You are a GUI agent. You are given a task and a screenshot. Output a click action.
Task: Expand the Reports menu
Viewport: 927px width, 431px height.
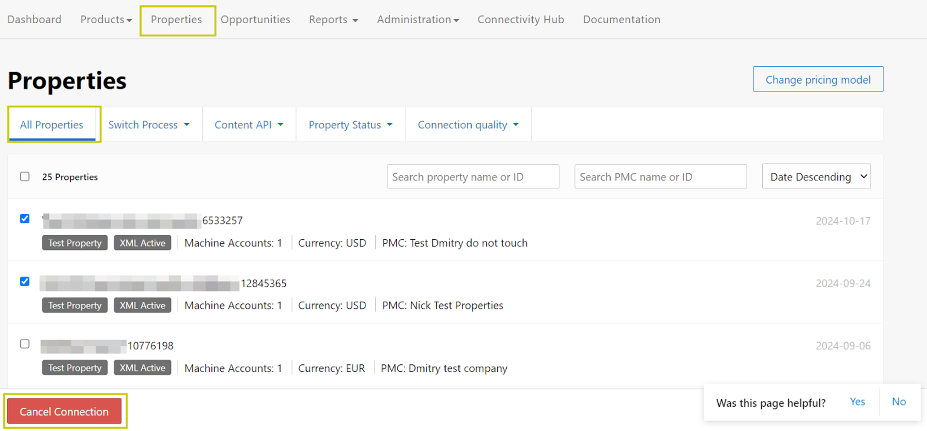pyautogui.click(x=333, y=19)
